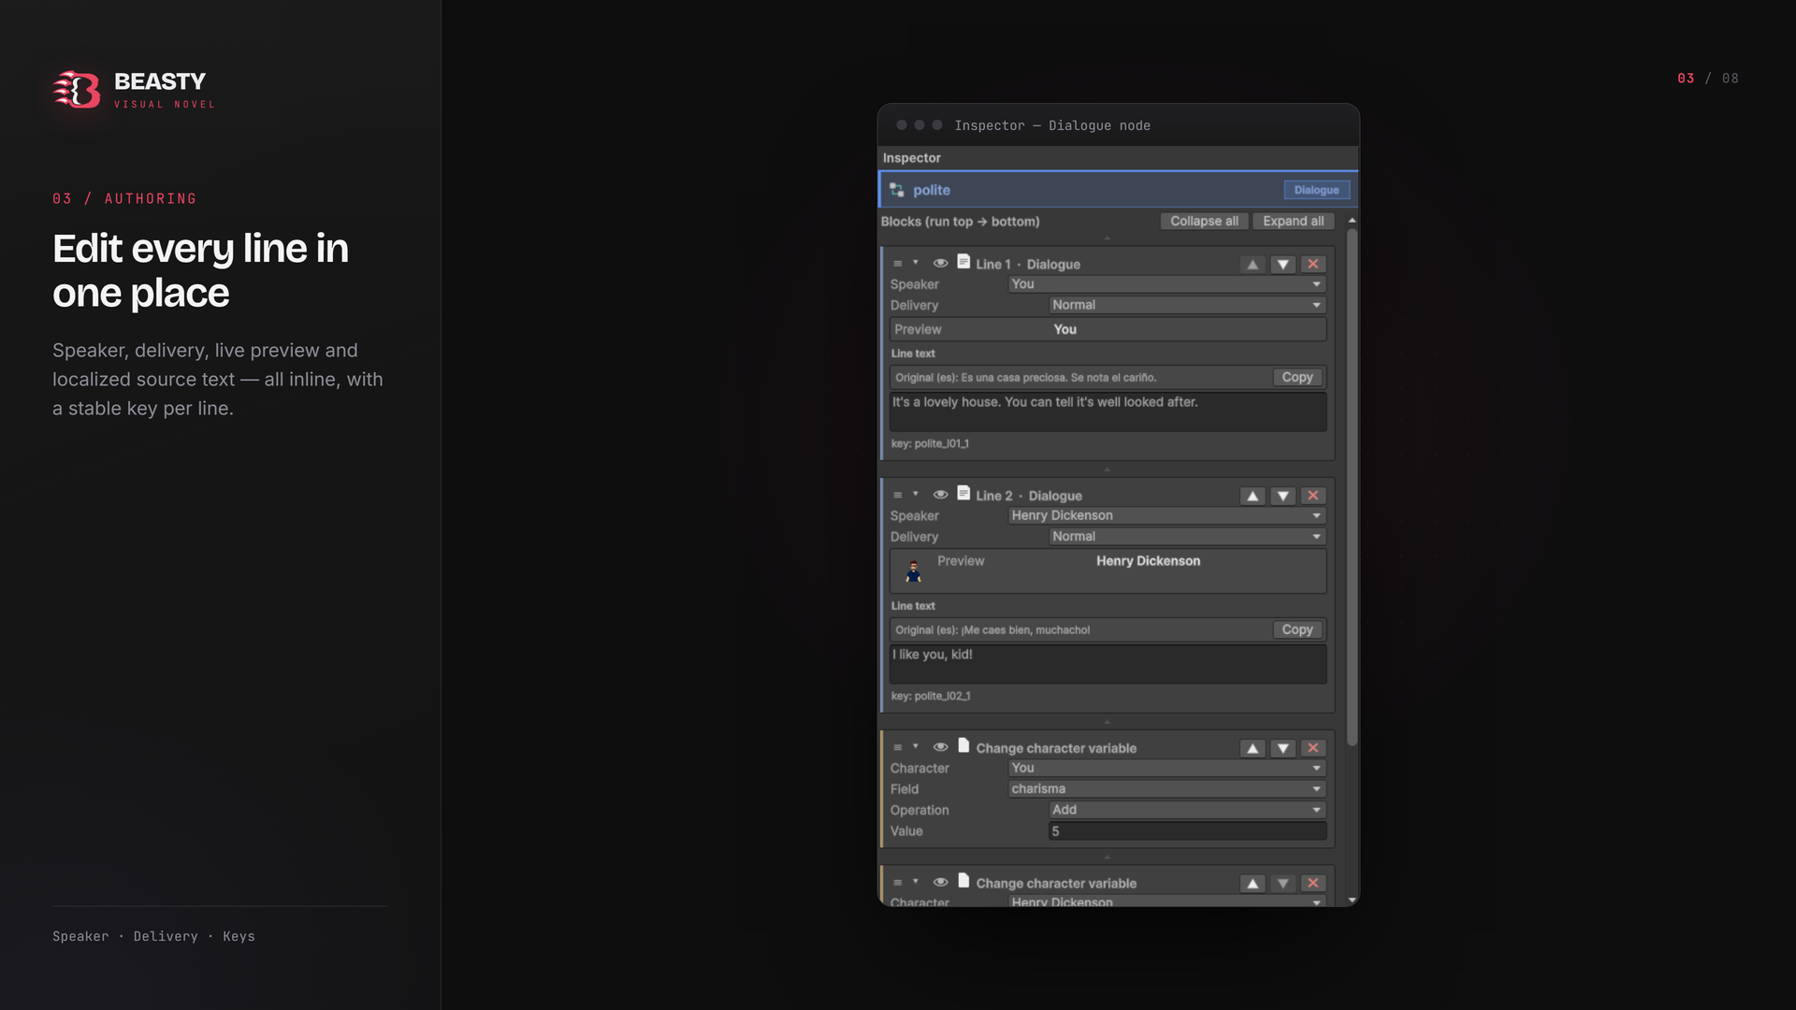Move Line 2 block up
The image size is (1796, 1010).
[1253, 496]
